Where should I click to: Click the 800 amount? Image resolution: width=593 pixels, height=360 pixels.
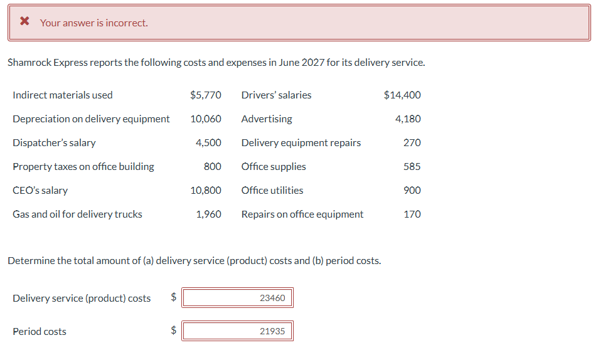(213, 166)
